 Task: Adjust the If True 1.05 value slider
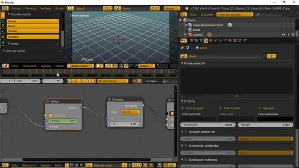point(63,121)
